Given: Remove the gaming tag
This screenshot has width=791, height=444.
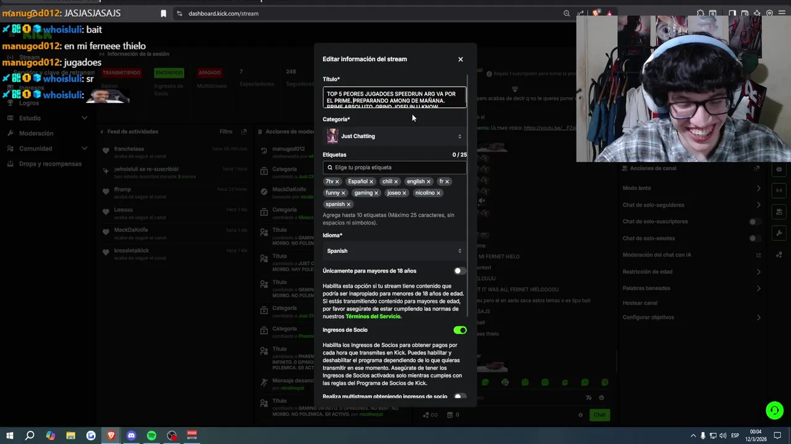Looking at the screenshot, I should 376,193.
